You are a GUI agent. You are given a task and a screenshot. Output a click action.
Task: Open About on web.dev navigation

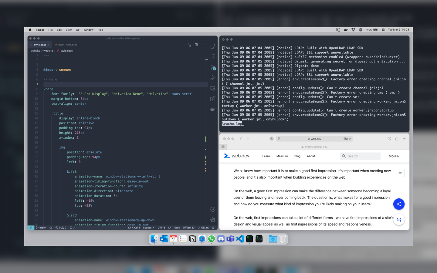pos(311,156)
